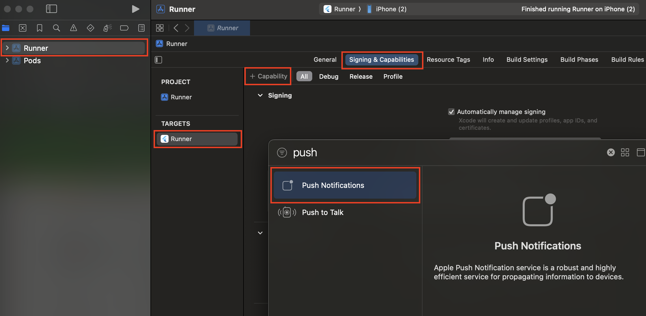The height and width of the screenshot is (316, 646).
Task: Expand the Pods project in navigator
Action: point(7,60)
